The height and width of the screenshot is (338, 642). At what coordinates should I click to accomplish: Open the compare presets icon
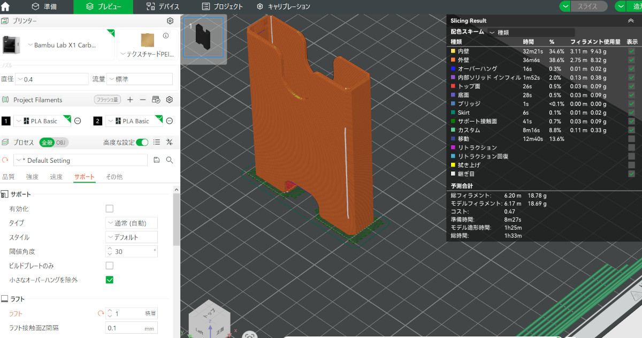coord(169,142)
